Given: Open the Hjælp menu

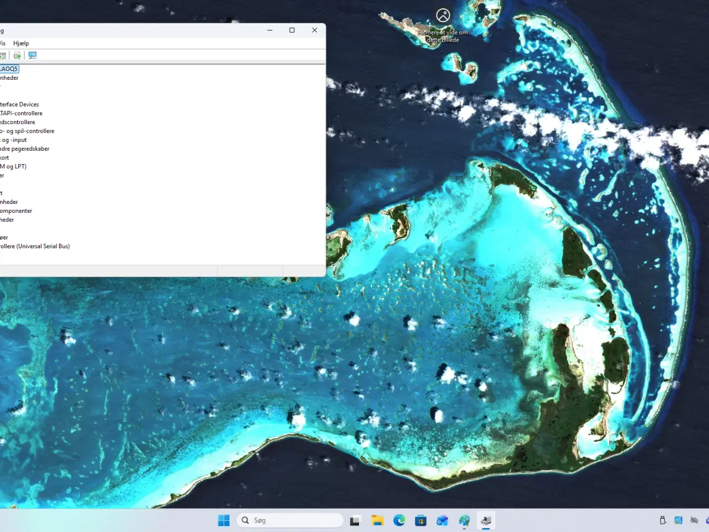Looking at the screenshot, I should 21,43.
